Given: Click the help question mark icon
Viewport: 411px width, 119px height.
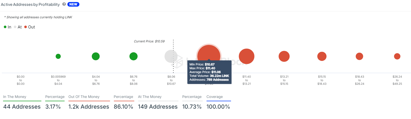Looking at the screenshot, I should 64,4.
